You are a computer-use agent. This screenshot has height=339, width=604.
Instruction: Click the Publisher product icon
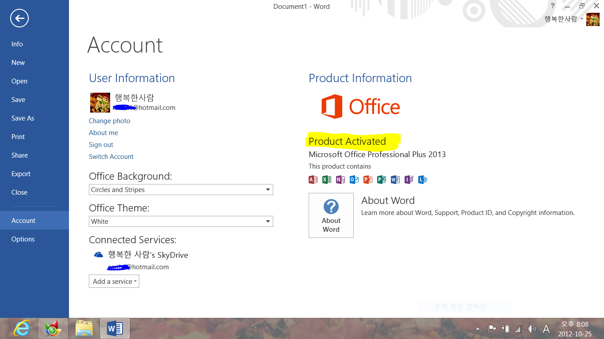click(x=382, y=180)
